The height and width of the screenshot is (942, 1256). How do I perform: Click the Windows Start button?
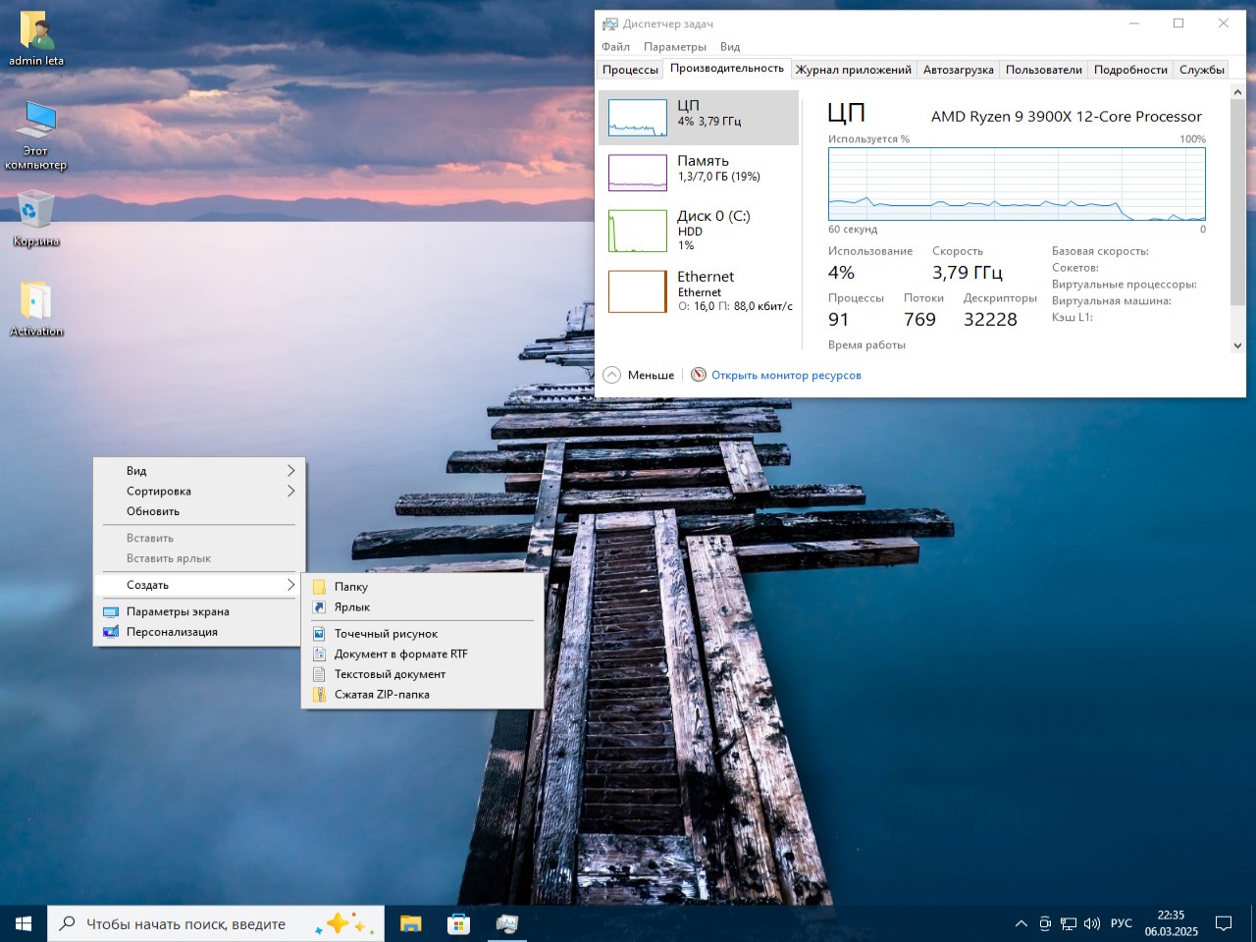(24, 923)
